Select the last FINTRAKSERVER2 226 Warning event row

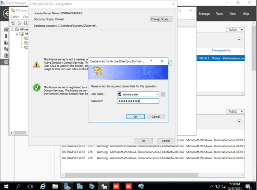[x=153, y=158]
